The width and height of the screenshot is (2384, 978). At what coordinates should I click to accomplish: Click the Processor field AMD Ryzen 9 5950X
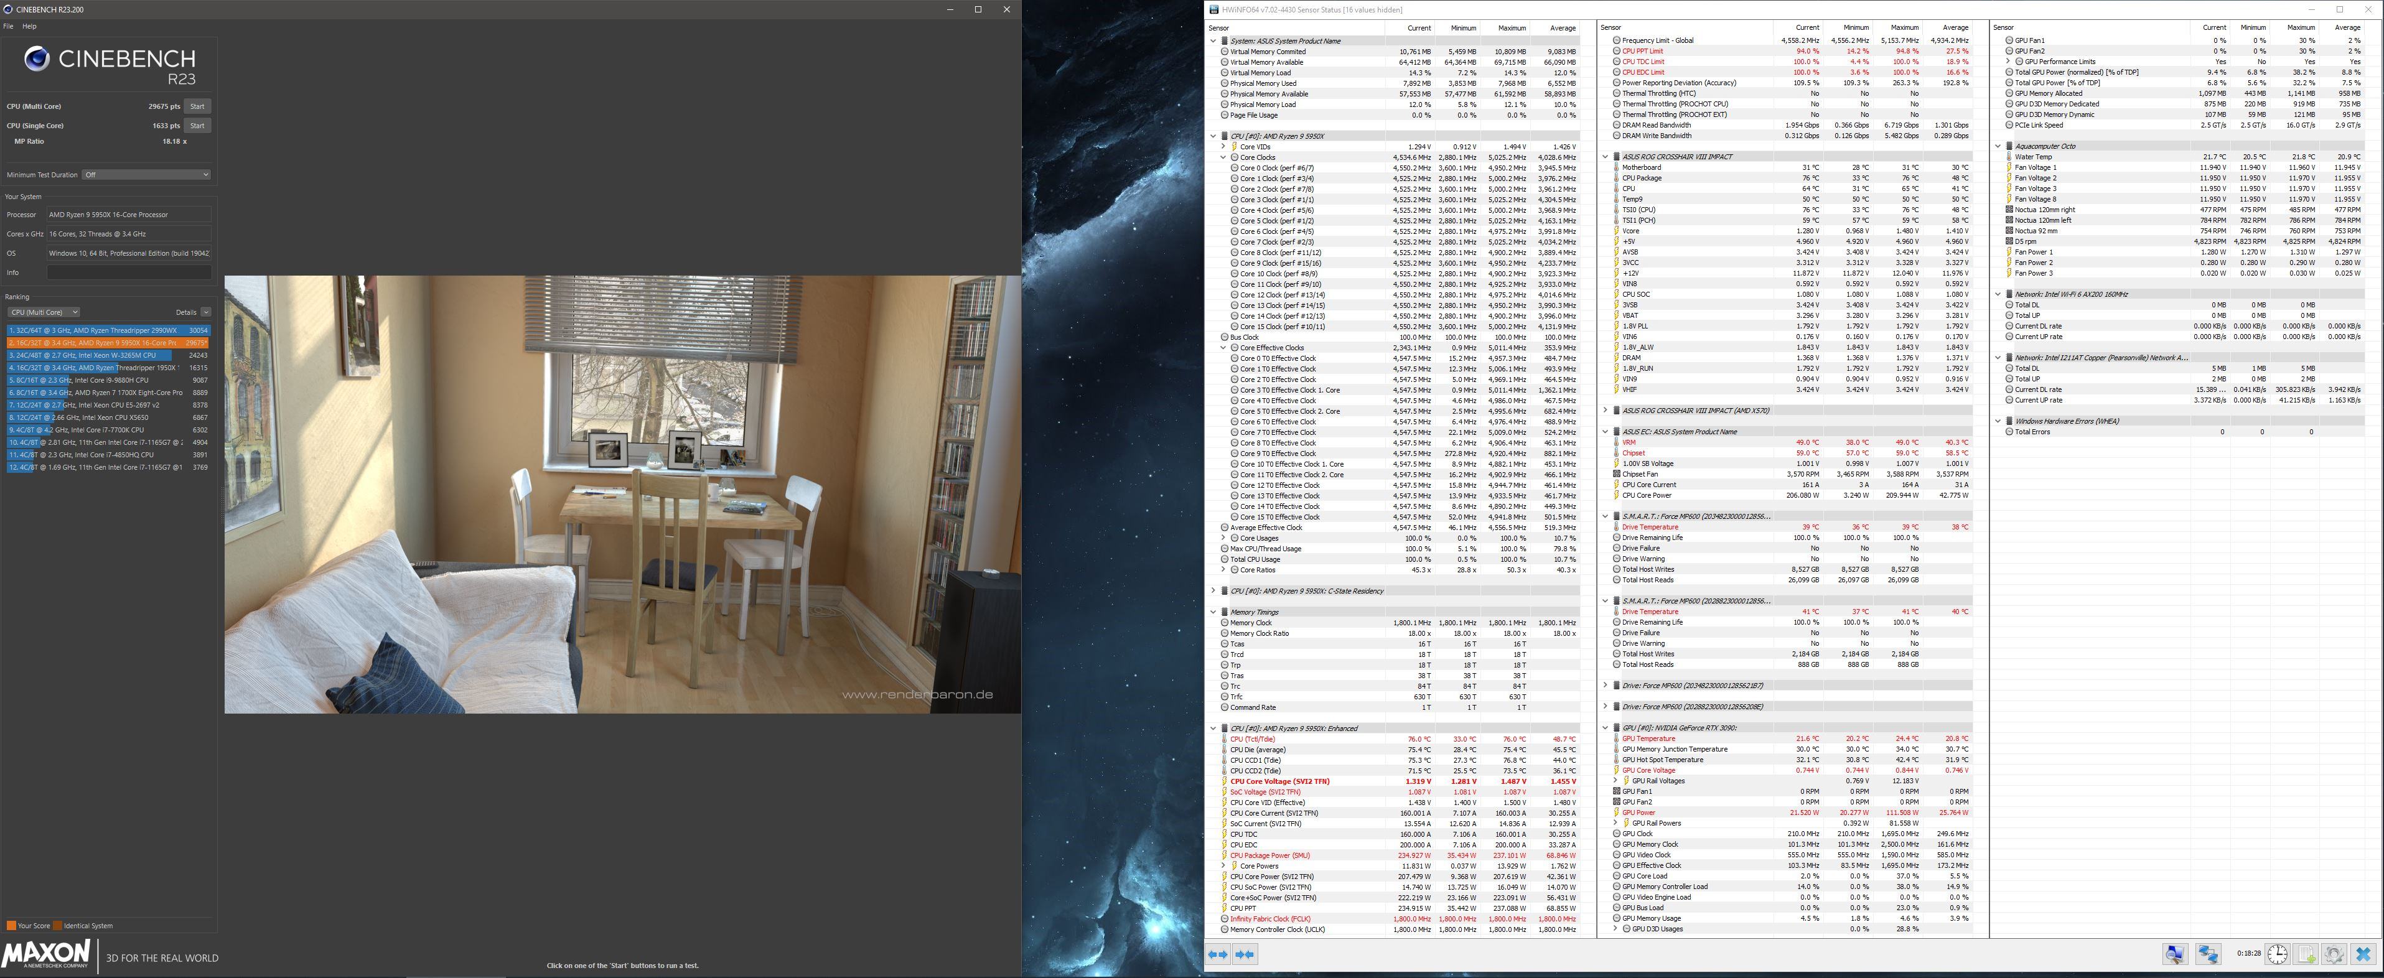point(129,215)
